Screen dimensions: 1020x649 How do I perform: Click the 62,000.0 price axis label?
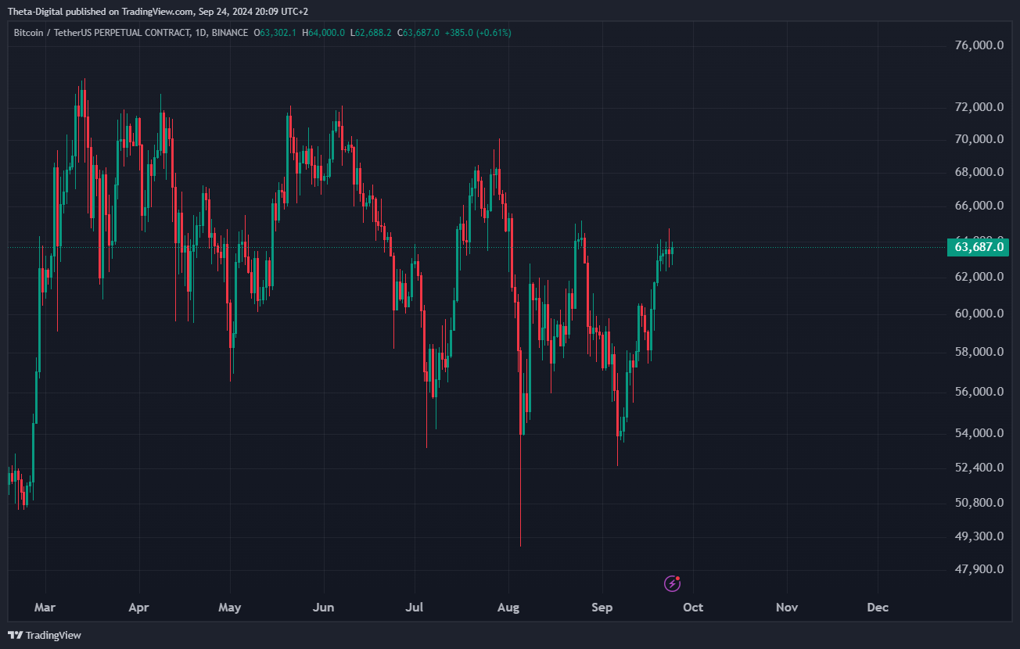979,277
